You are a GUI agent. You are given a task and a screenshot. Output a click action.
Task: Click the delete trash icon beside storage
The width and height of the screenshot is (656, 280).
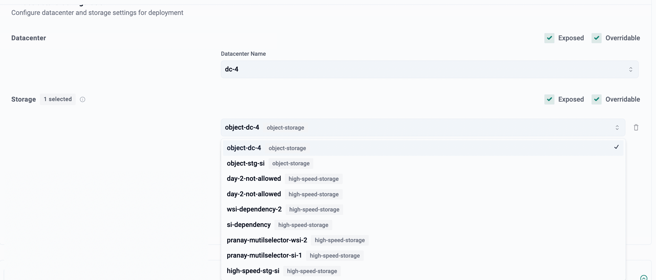pos(636,127)
